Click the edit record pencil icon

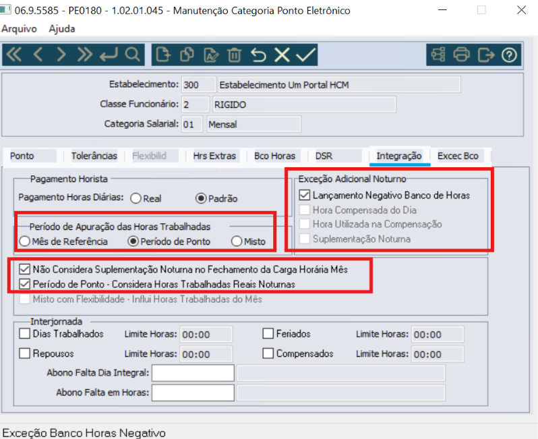(x=211, y=55)
